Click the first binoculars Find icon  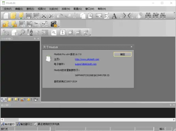tap(148, 15)
